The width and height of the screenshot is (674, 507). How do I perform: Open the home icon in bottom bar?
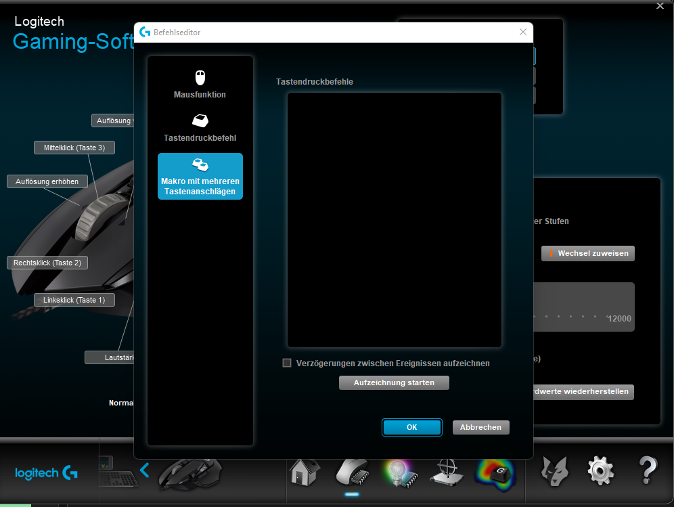pyautogui.click(x=305, y=472)
